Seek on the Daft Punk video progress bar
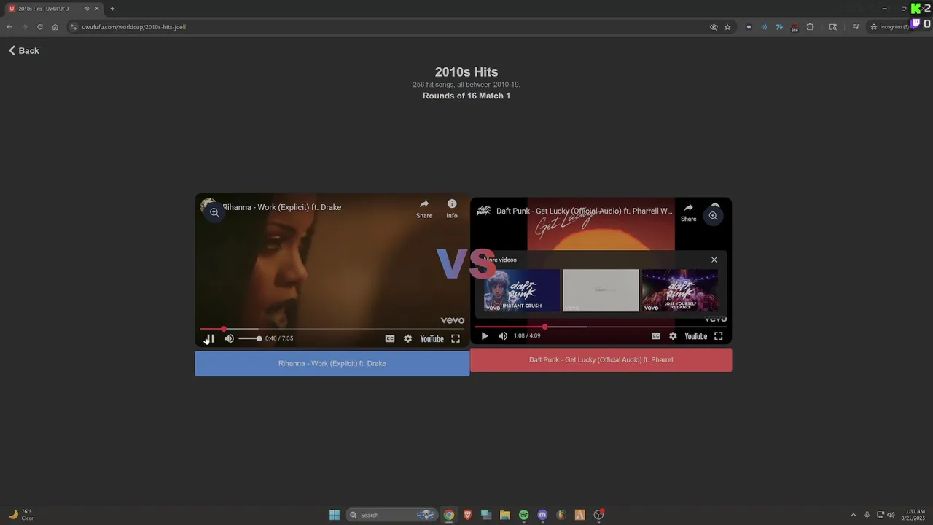The image size is (933, 525). [x=601, y=327]
